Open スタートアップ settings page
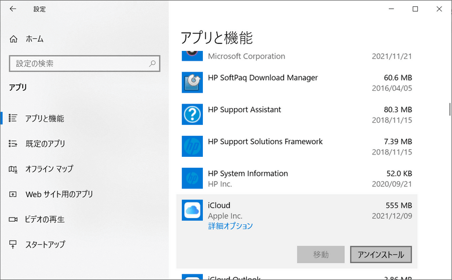The width and height of the screenshot is (452, 280). point(45,245)
